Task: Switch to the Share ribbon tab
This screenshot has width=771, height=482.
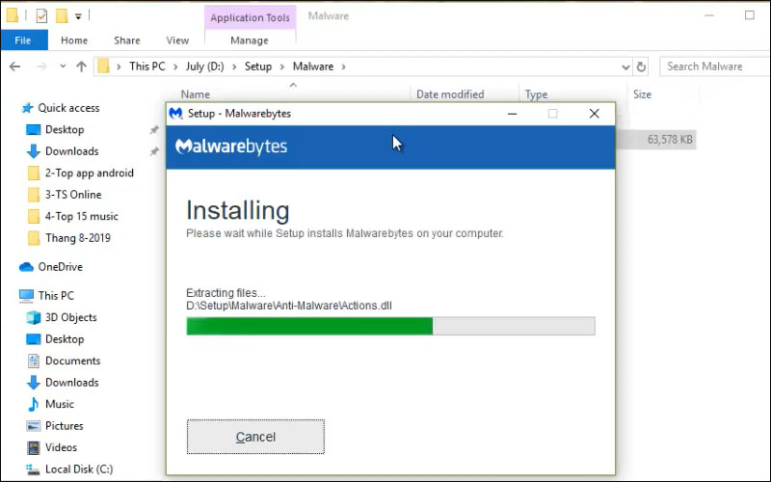Action: [127, 40]
